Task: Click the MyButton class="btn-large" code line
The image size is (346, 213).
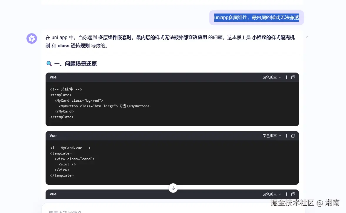Action: pos(104,106)
